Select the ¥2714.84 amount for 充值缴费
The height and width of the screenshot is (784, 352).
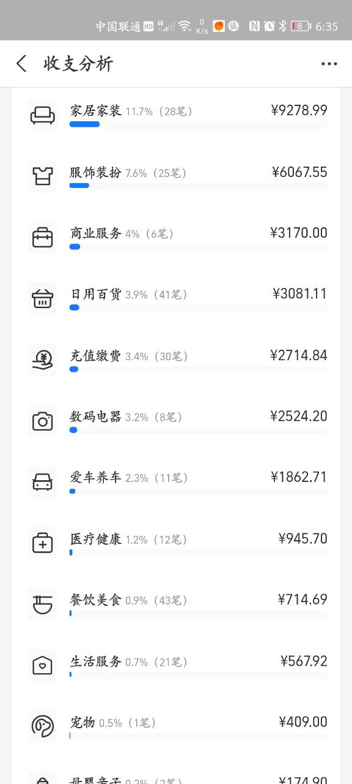coord(299,355)
